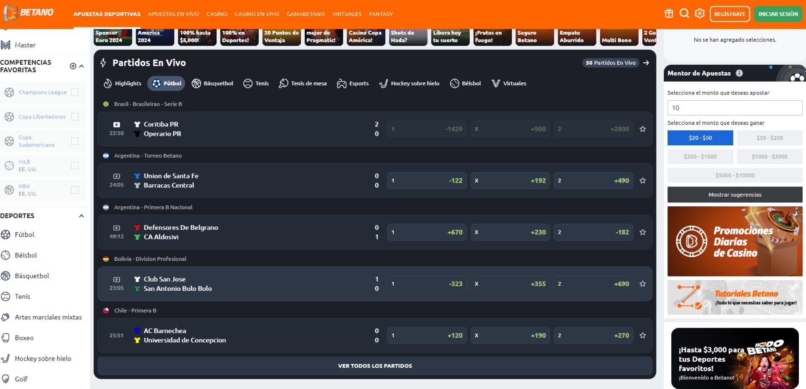Select the $200 - $1000 win range
Image resolution: width=806 pixels, height=389 pixels.
[700, 157]
